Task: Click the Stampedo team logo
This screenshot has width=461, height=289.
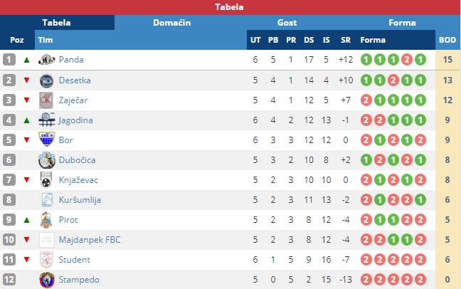Action: [47, 280]
